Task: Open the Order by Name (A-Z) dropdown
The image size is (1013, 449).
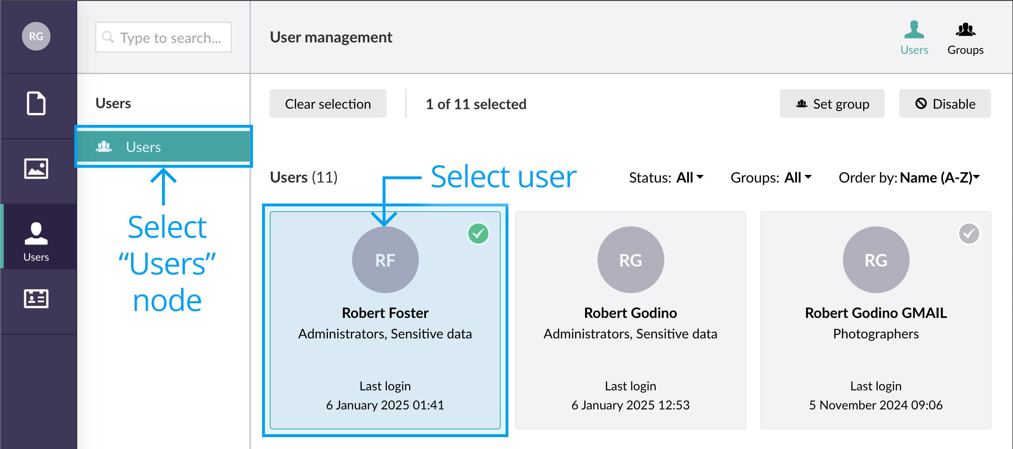Action: coord(909,177)
